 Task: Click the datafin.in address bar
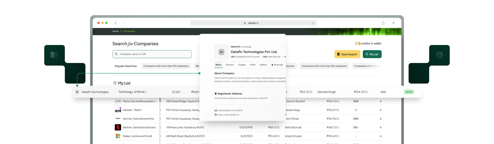click(x=253, y=23)
